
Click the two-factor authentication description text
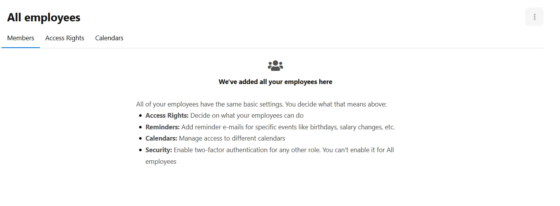(x=270, y=156)
